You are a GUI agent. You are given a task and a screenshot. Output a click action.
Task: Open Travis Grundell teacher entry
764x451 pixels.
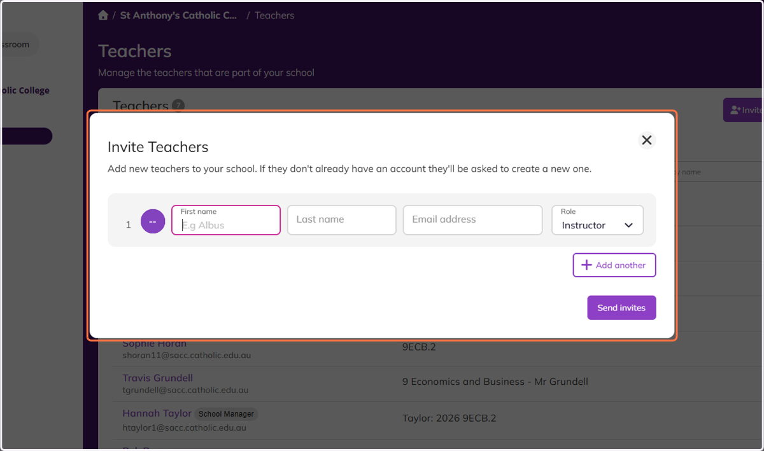158,378
